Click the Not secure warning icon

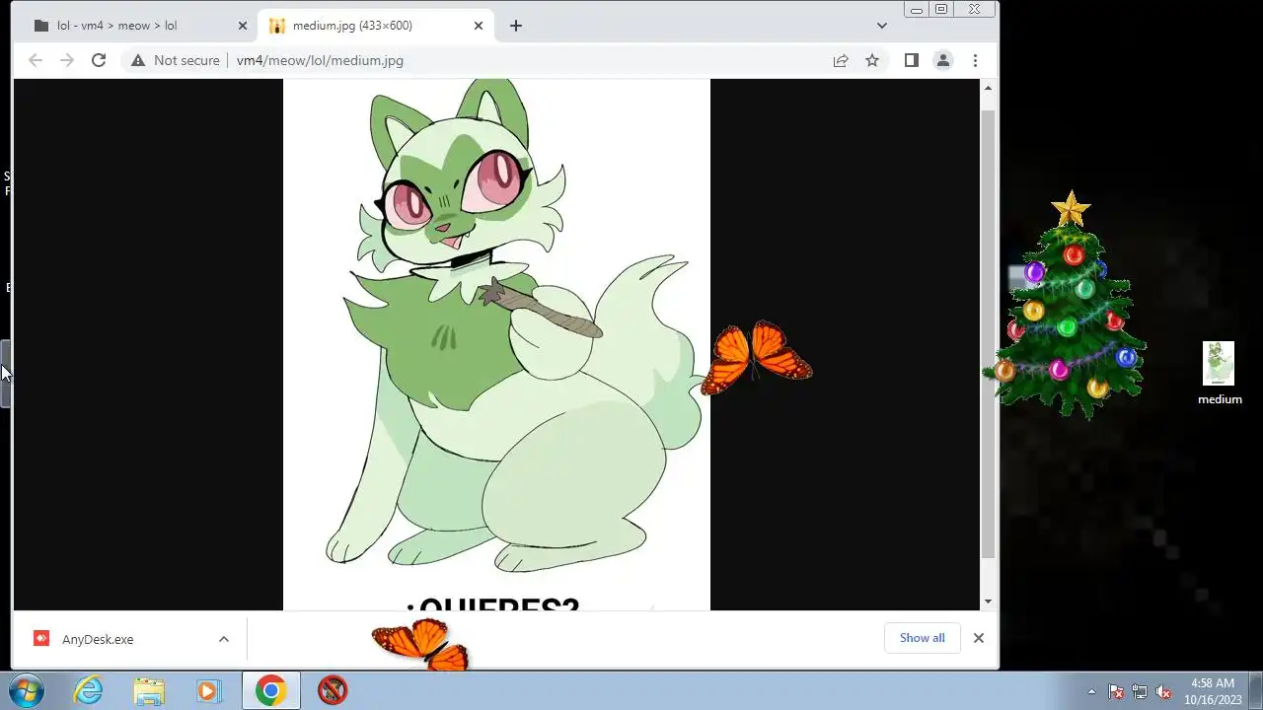pyautogui.click(x=138, y=60)
